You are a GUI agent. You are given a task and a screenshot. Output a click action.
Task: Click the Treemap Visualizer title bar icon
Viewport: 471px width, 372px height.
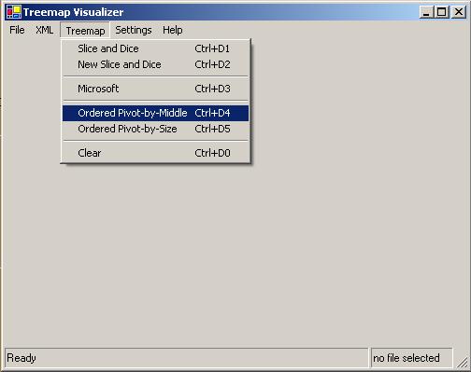(x=14, y=12)
